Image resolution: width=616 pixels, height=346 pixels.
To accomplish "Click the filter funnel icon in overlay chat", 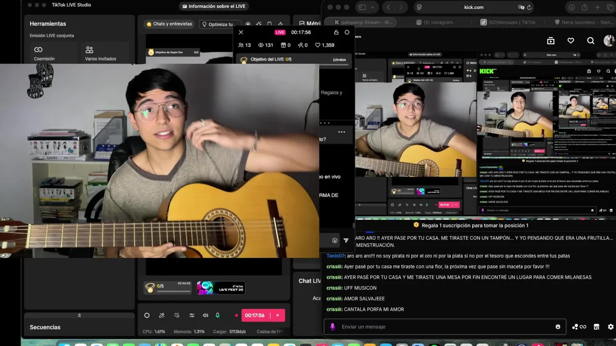I will (x=346, y=240).
